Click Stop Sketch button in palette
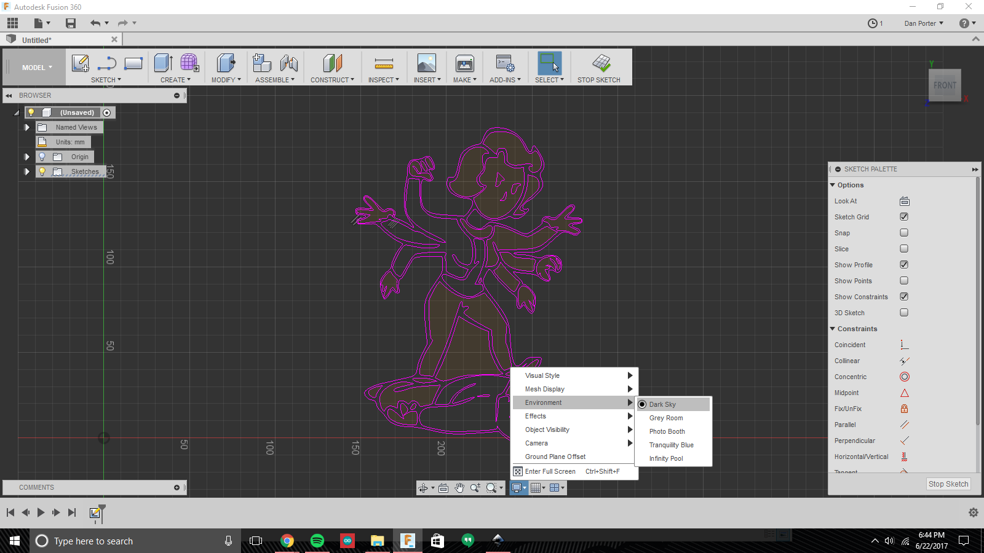984x553 pixels. click(x=948, y=484)
